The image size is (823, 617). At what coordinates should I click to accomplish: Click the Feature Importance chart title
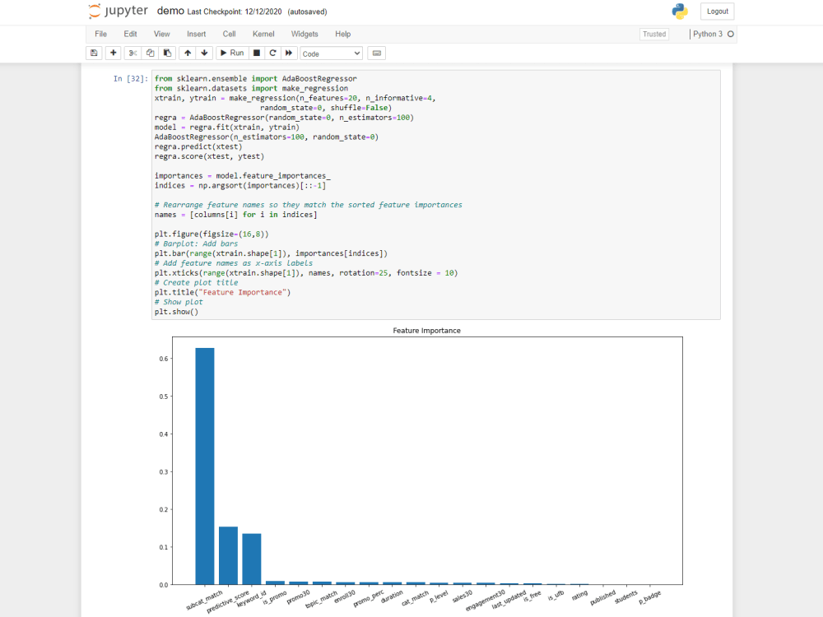point(426,331)
